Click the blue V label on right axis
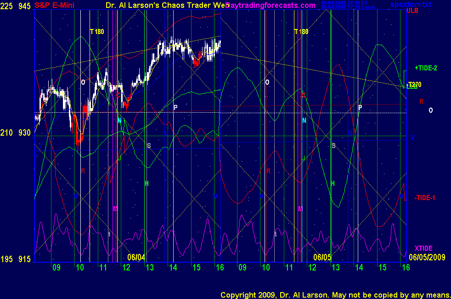 point(412,138)
